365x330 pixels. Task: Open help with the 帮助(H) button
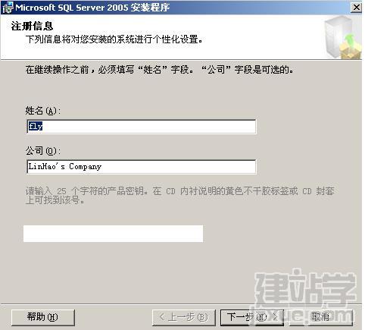pos(43,317)
